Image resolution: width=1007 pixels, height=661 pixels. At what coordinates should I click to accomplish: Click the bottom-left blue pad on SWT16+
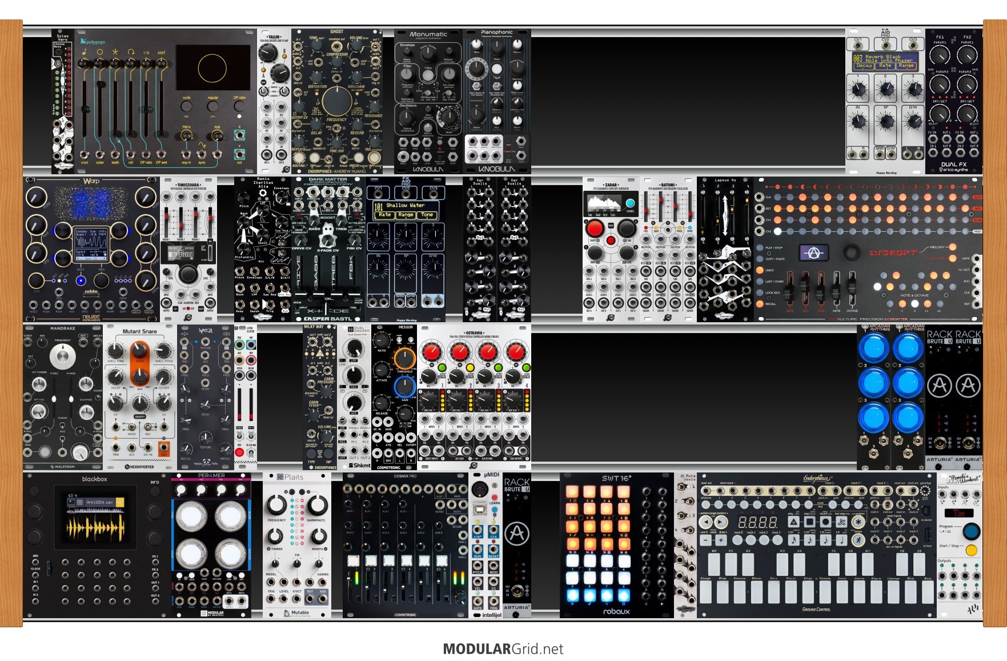point(573,595)
